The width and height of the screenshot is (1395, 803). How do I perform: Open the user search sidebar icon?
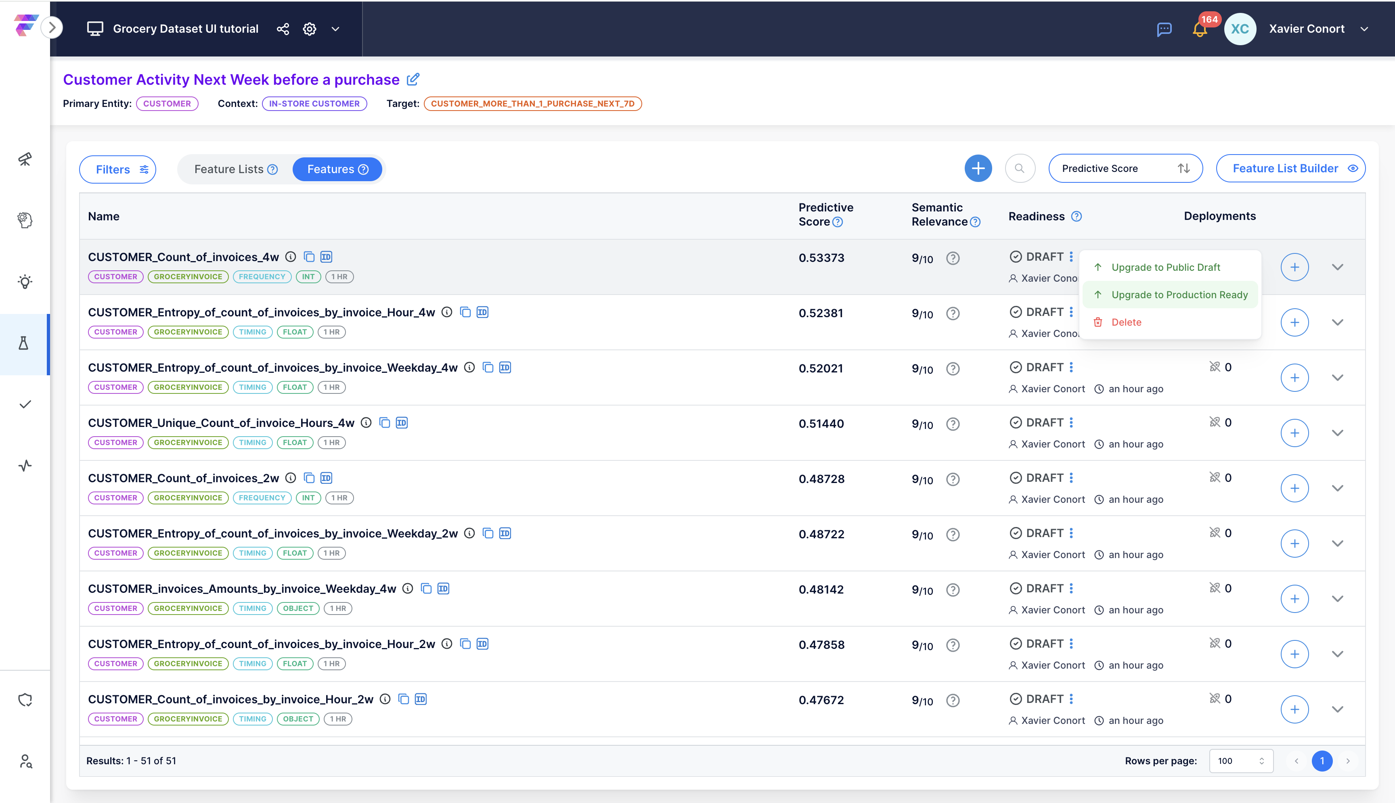coord(26,761)
